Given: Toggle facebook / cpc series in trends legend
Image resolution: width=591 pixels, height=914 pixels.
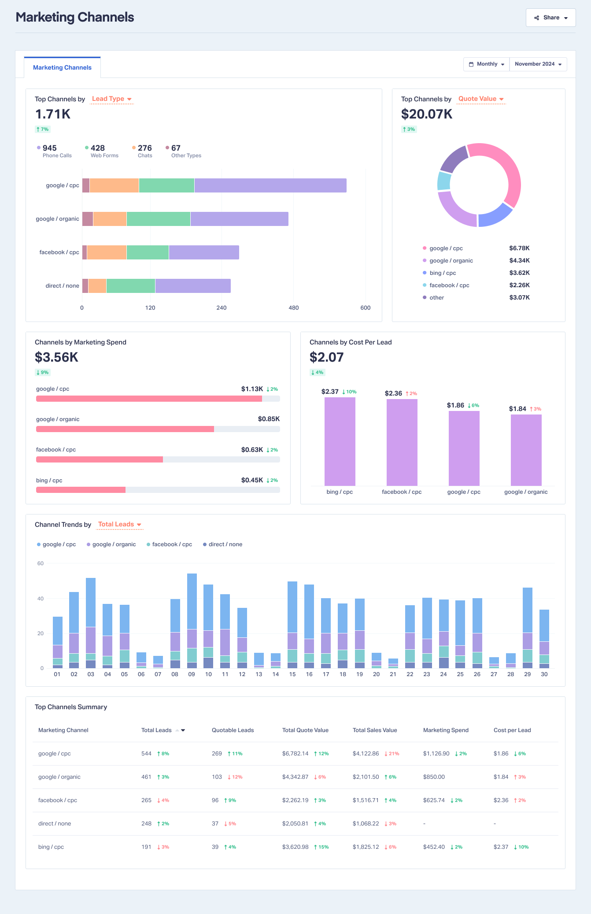Looking at the screenshot, I should (169, 544).
